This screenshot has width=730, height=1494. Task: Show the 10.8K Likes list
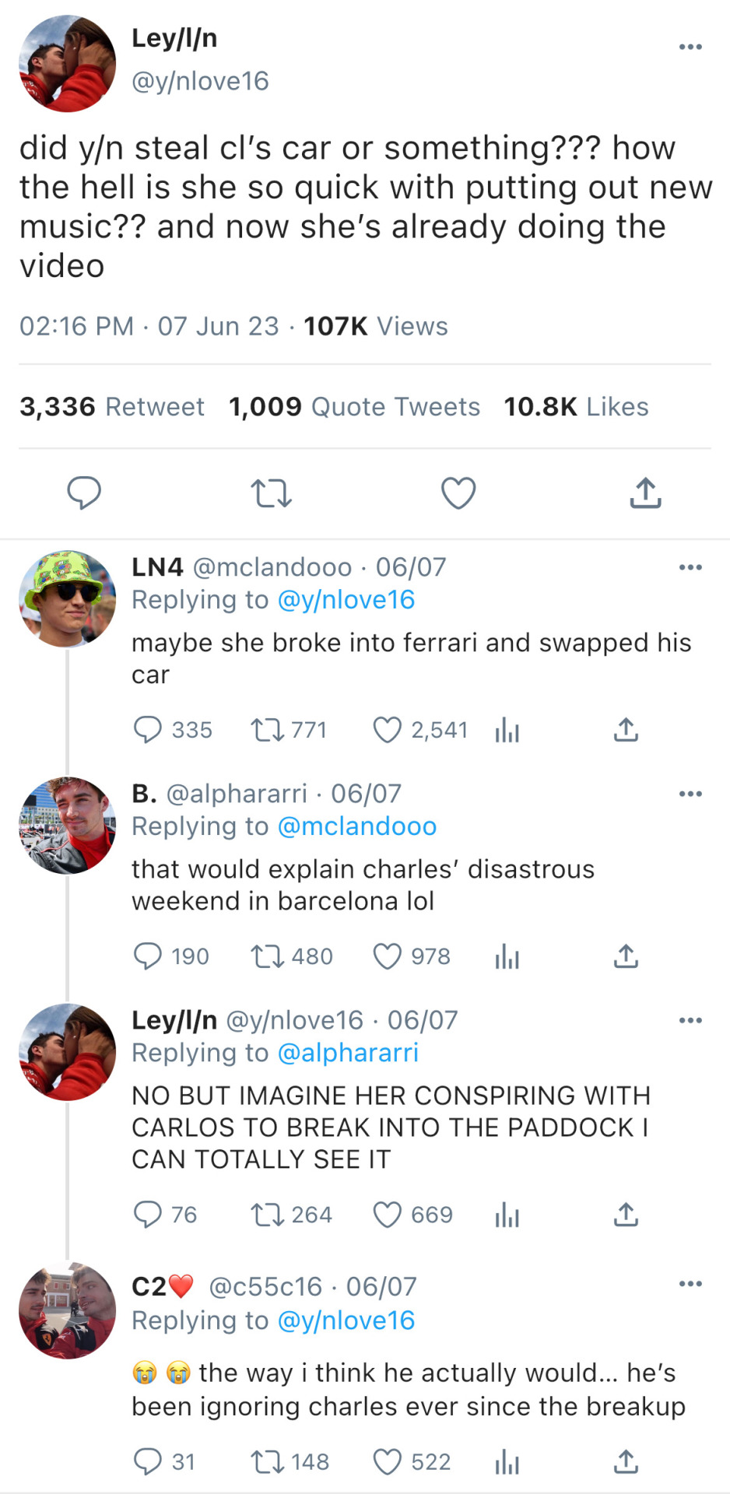[576, 407]
